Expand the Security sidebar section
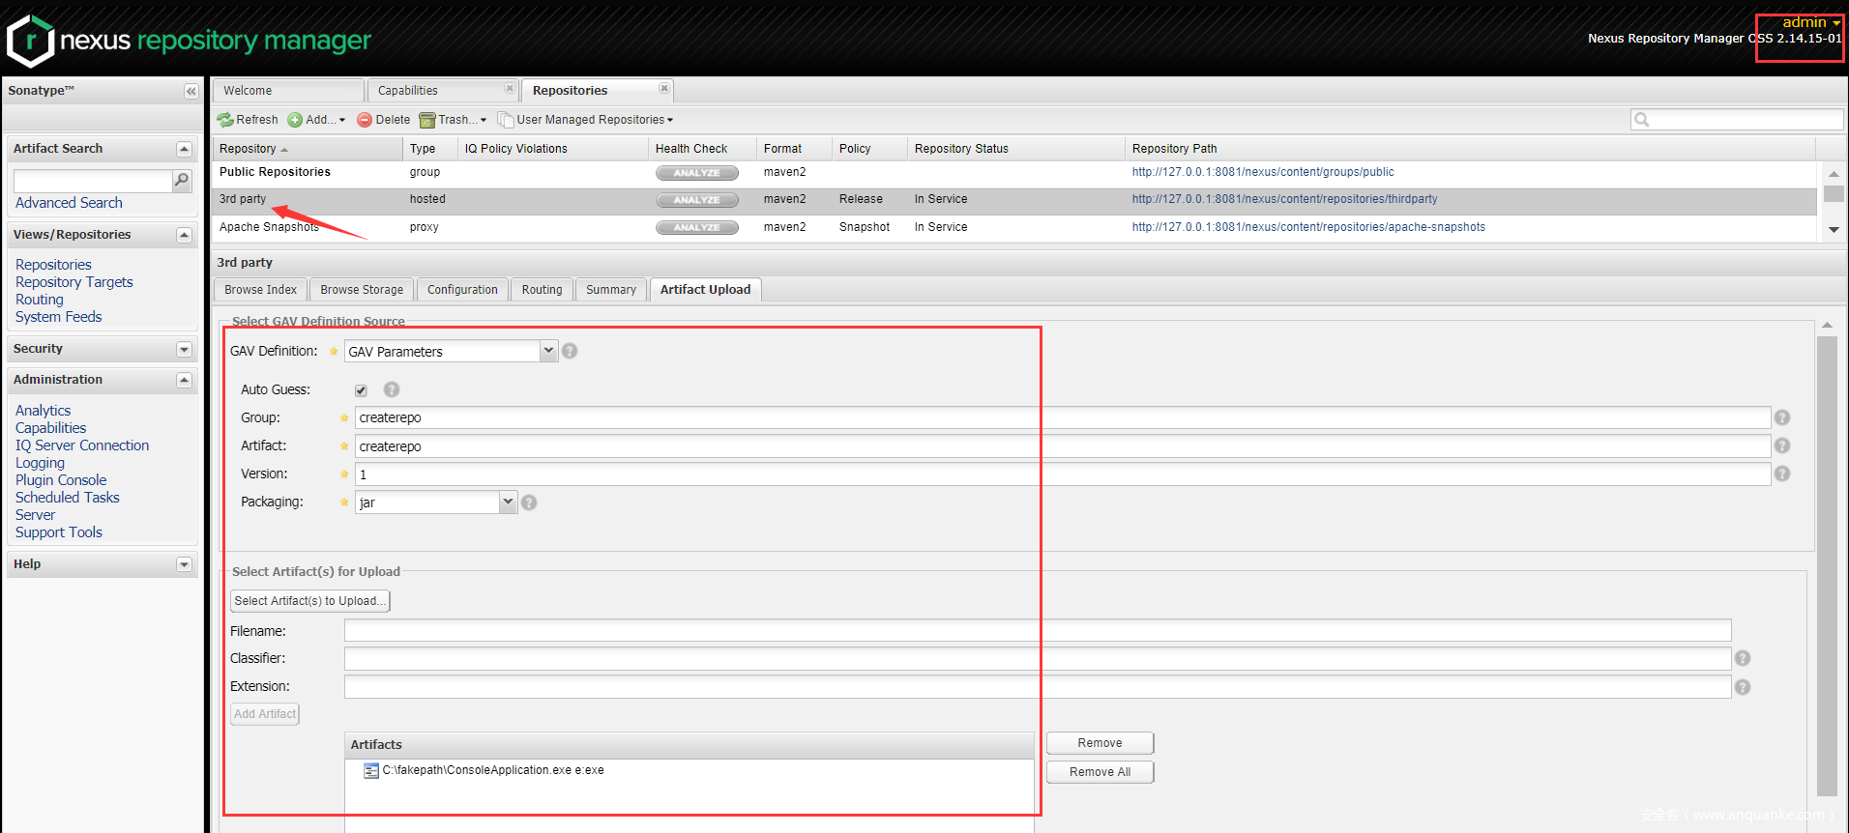The width and height of the screenshot is (1849, 833). pos(184,349)
